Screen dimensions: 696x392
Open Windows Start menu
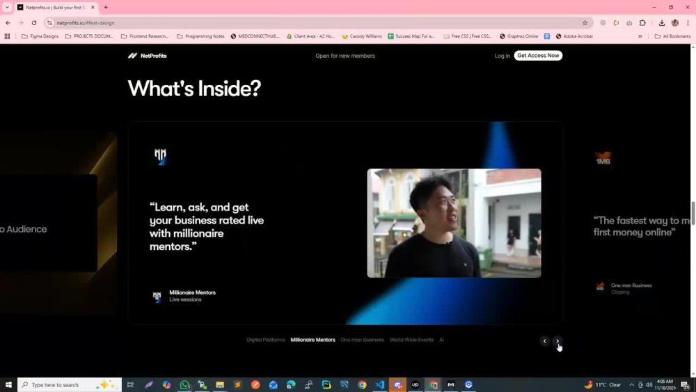tap(8, 384)
